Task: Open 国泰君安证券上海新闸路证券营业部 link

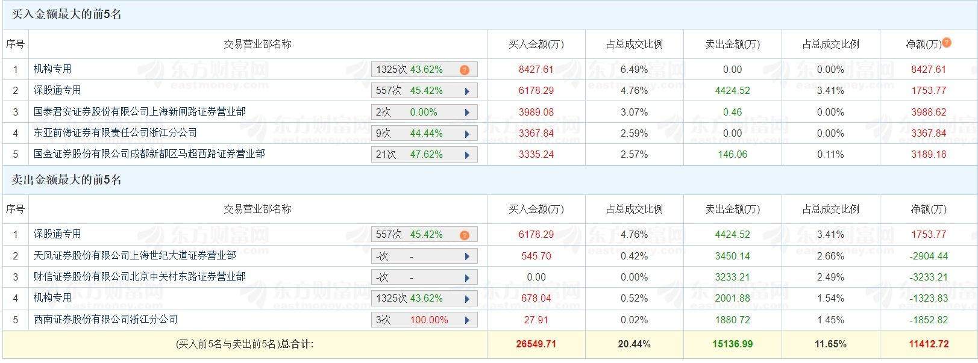Action: [139, 112]
